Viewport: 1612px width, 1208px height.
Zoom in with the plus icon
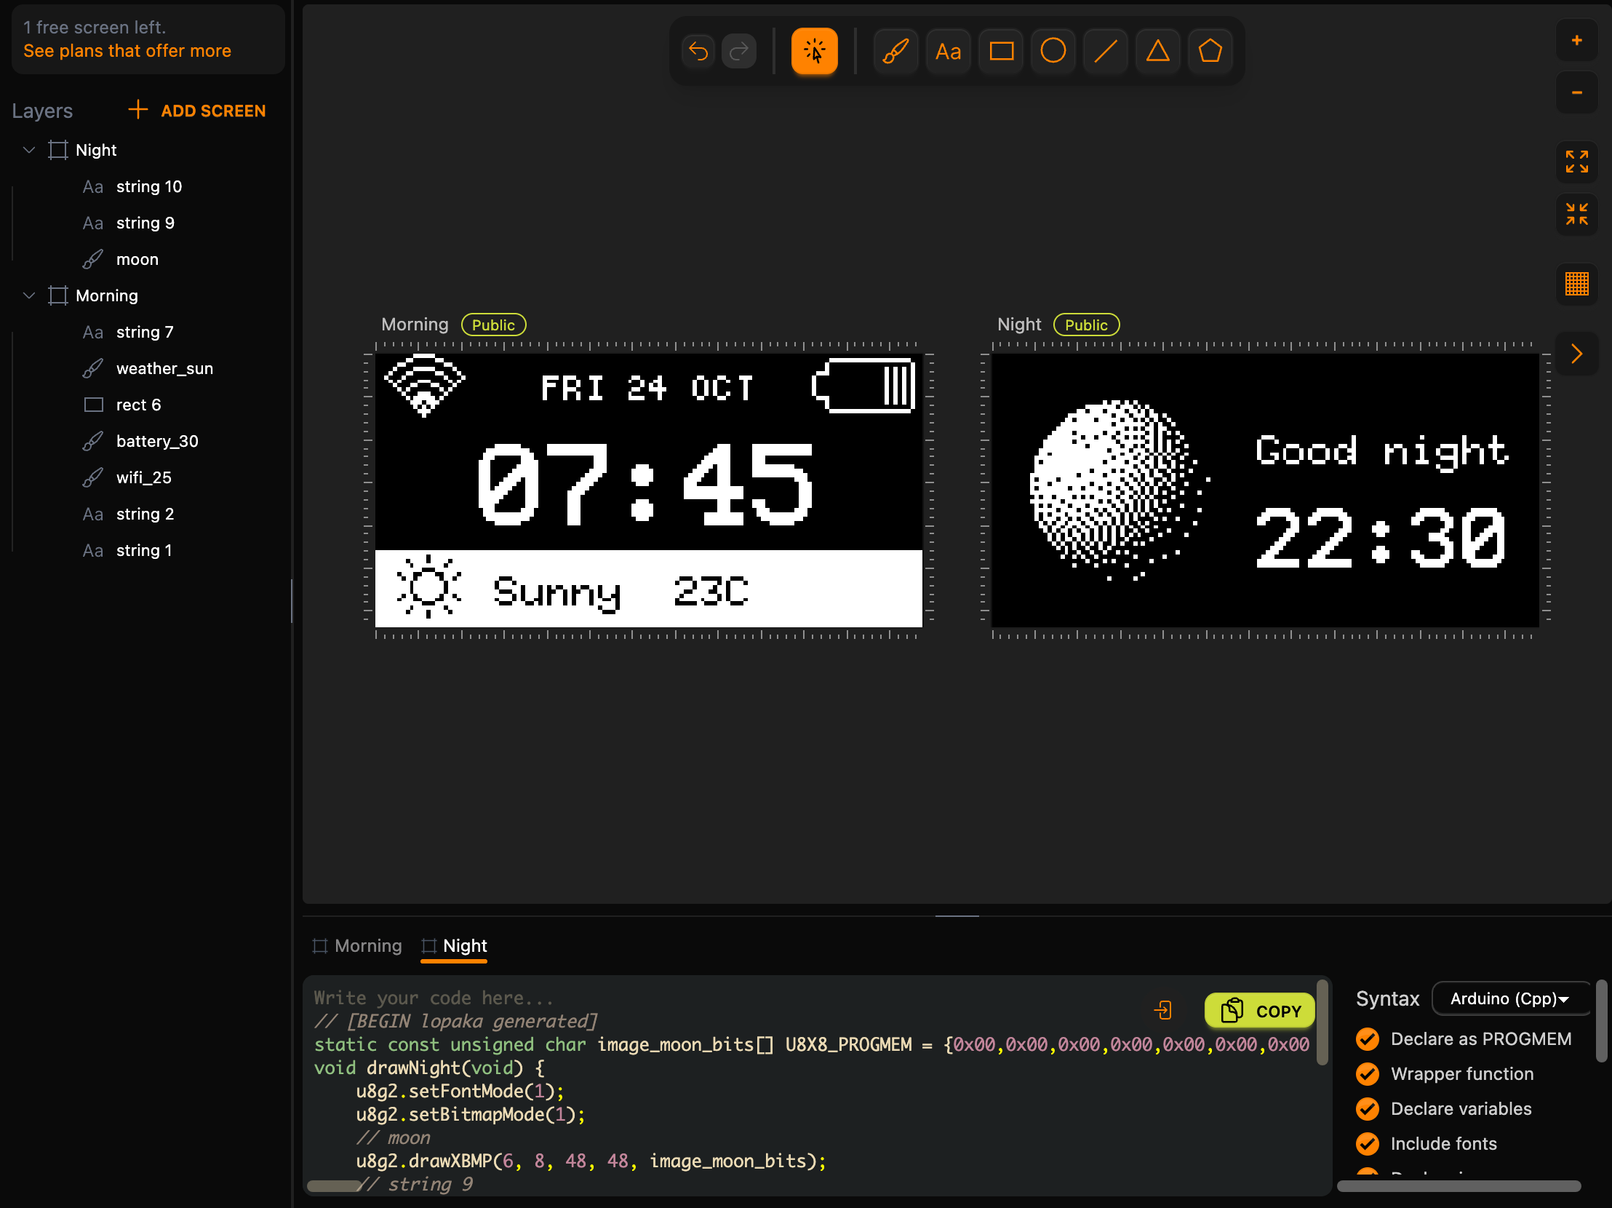tap(1576, 41)
